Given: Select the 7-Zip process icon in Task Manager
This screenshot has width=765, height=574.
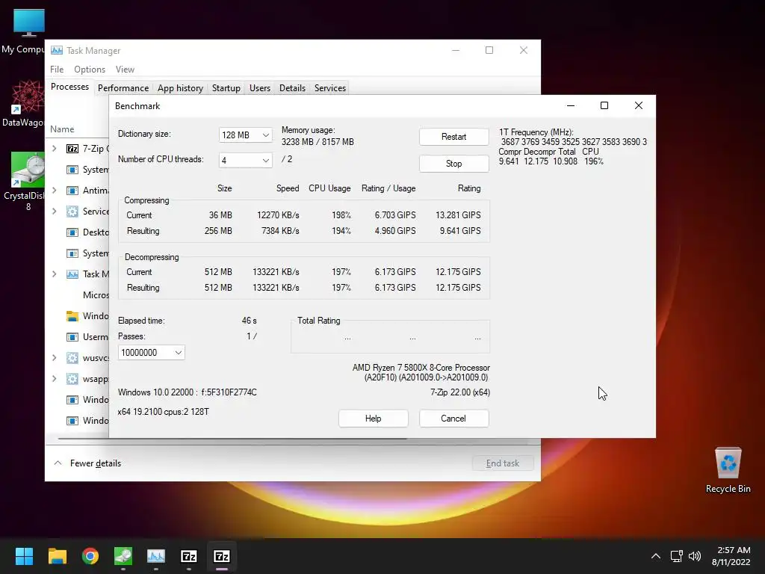Looking at the screenshot, I should [72, 149].
